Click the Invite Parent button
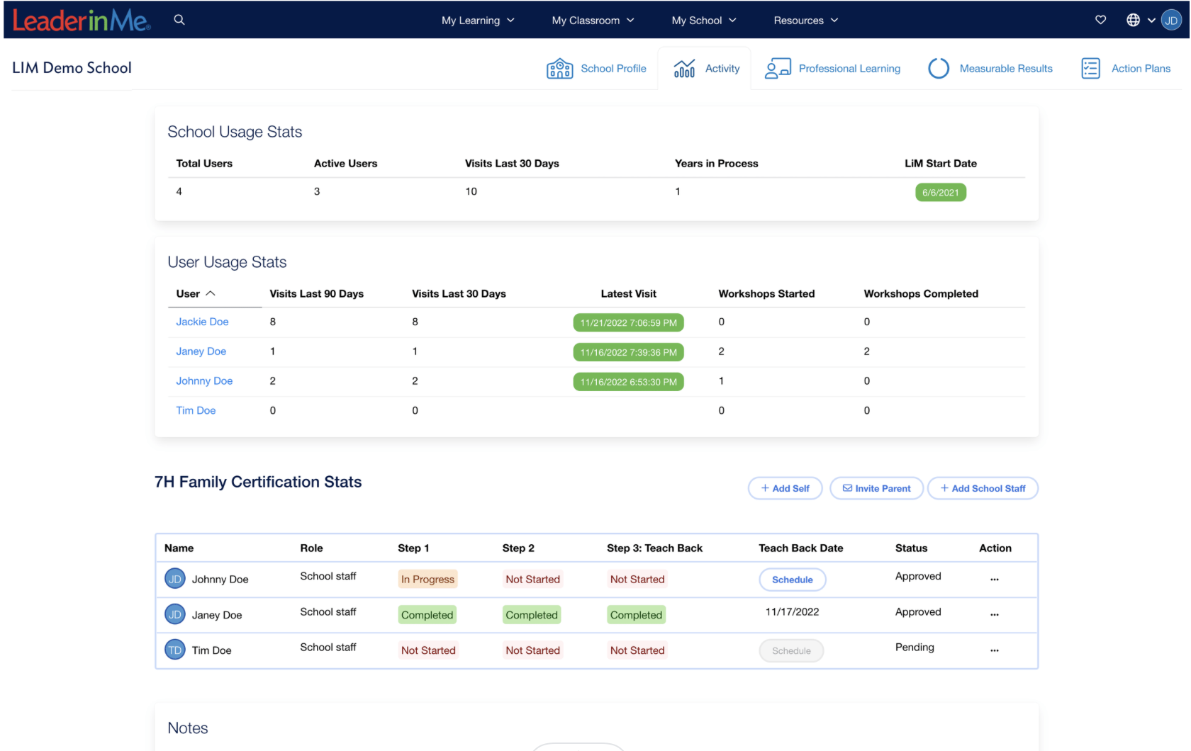The height and width of the screenshot is (751, 1191). click(x=876, y=488)
